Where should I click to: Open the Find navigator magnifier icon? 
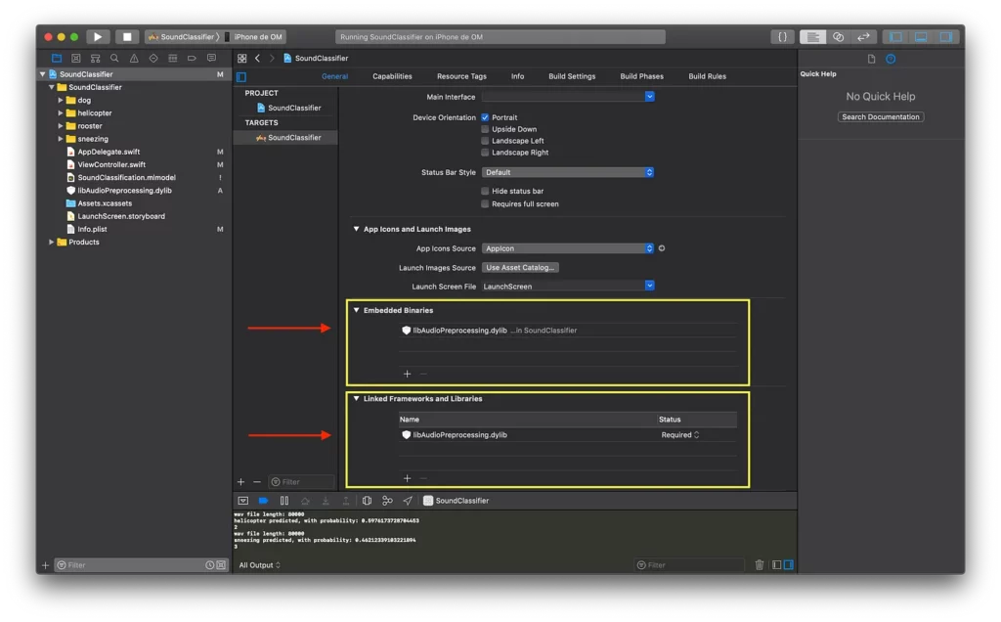click(114, 58)
